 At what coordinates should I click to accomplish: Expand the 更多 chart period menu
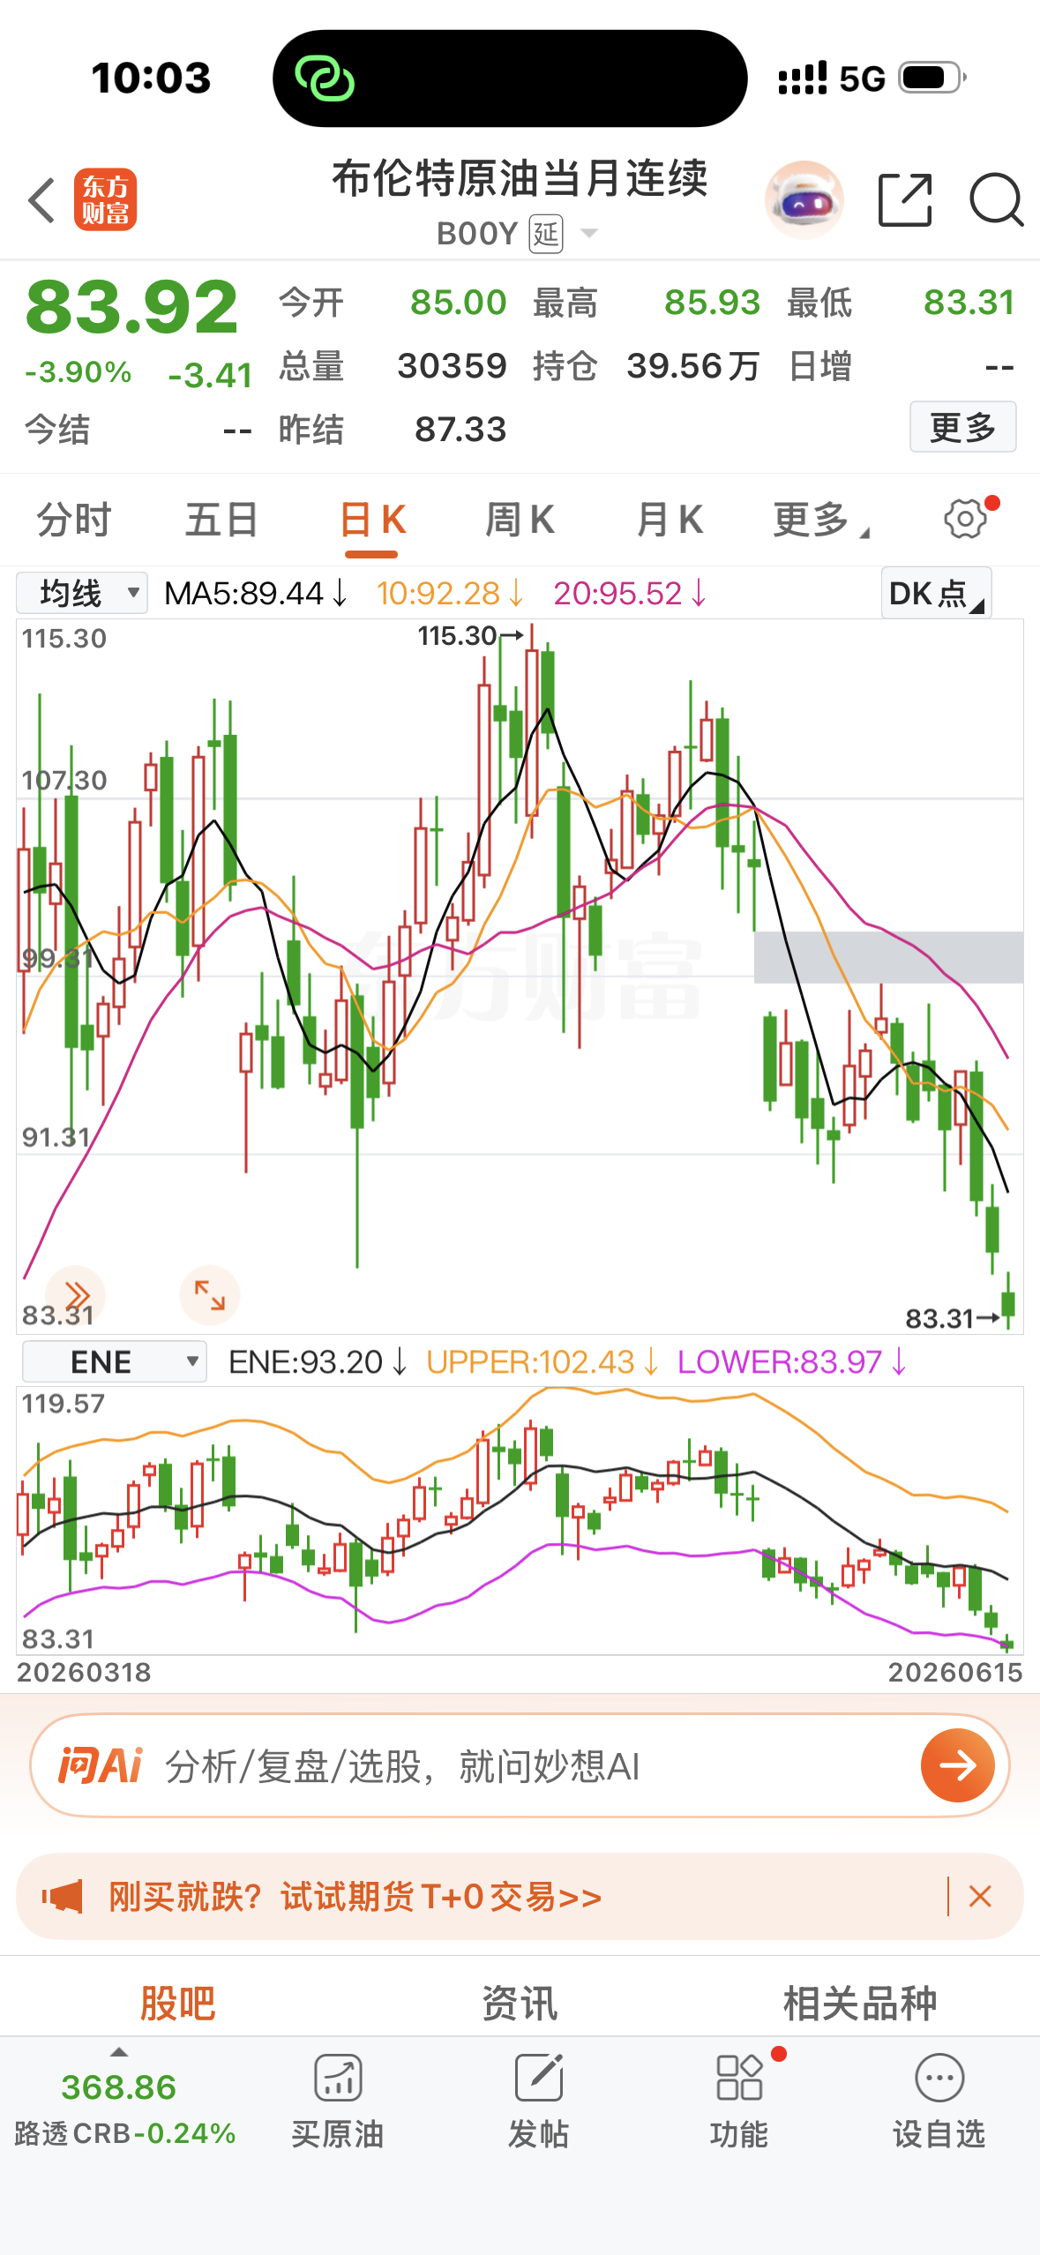point(820,520)
